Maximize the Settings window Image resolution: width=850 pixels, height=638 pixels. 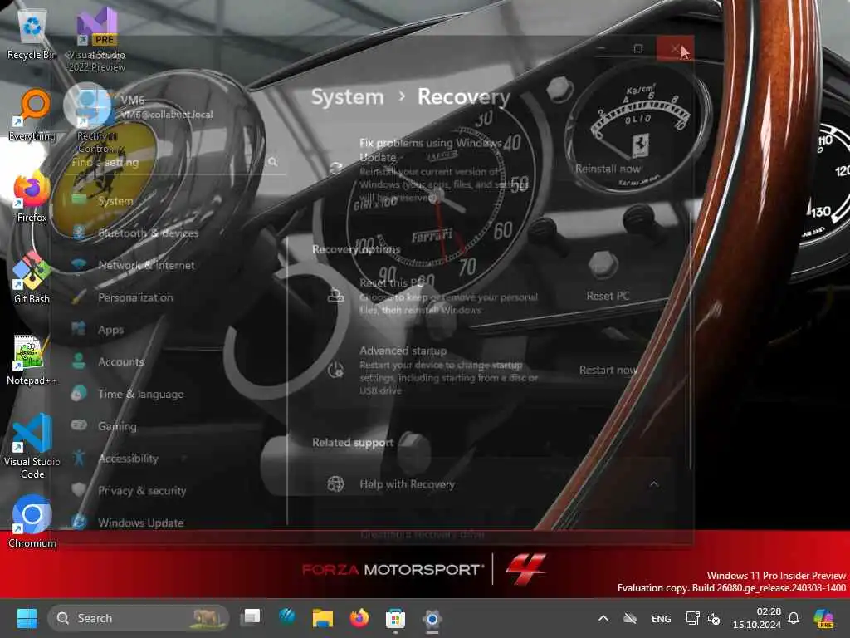638,49
